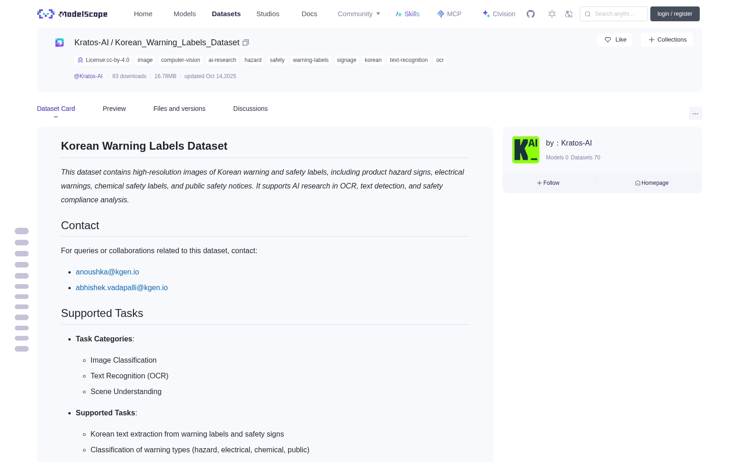Select the Datasets nav item
Image resolution: width=739 pixels, height=462 pixels.
click(x=226, y=14)
